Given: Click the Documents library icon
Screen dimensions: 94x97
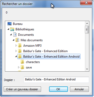Looking at the screenshot, I should [15, 35].
